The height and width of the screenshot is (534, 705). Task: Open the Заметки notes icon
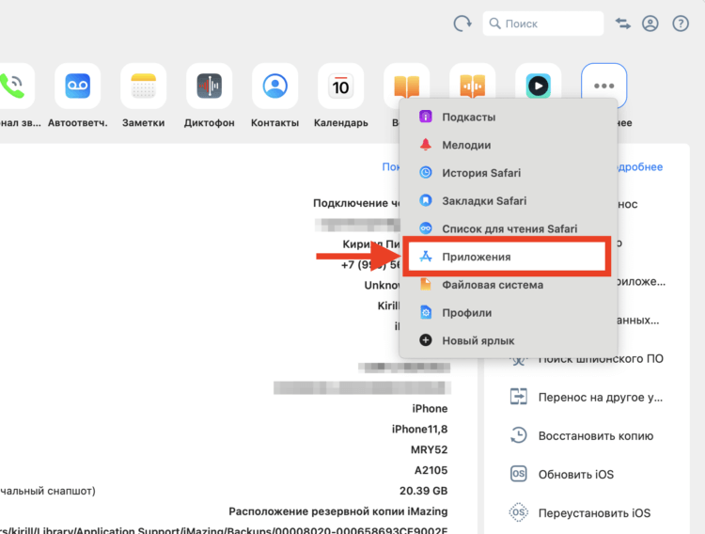(144, 86)
